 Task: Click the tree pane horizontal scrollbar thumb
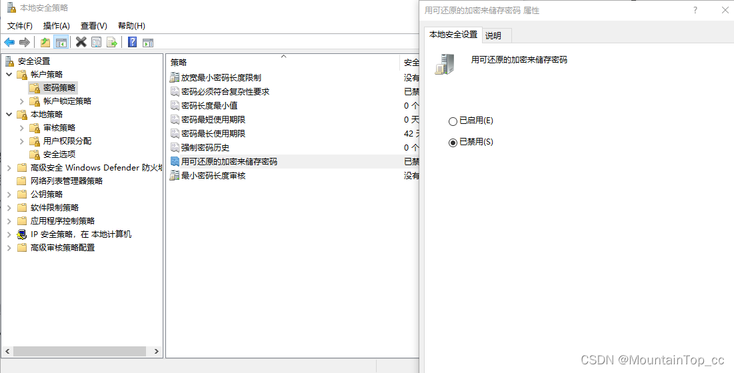[x=79, y=351]
